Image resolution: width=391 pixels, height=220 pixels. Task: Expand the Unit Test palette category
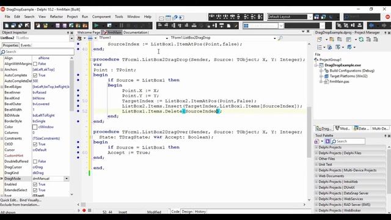(316, 164)
